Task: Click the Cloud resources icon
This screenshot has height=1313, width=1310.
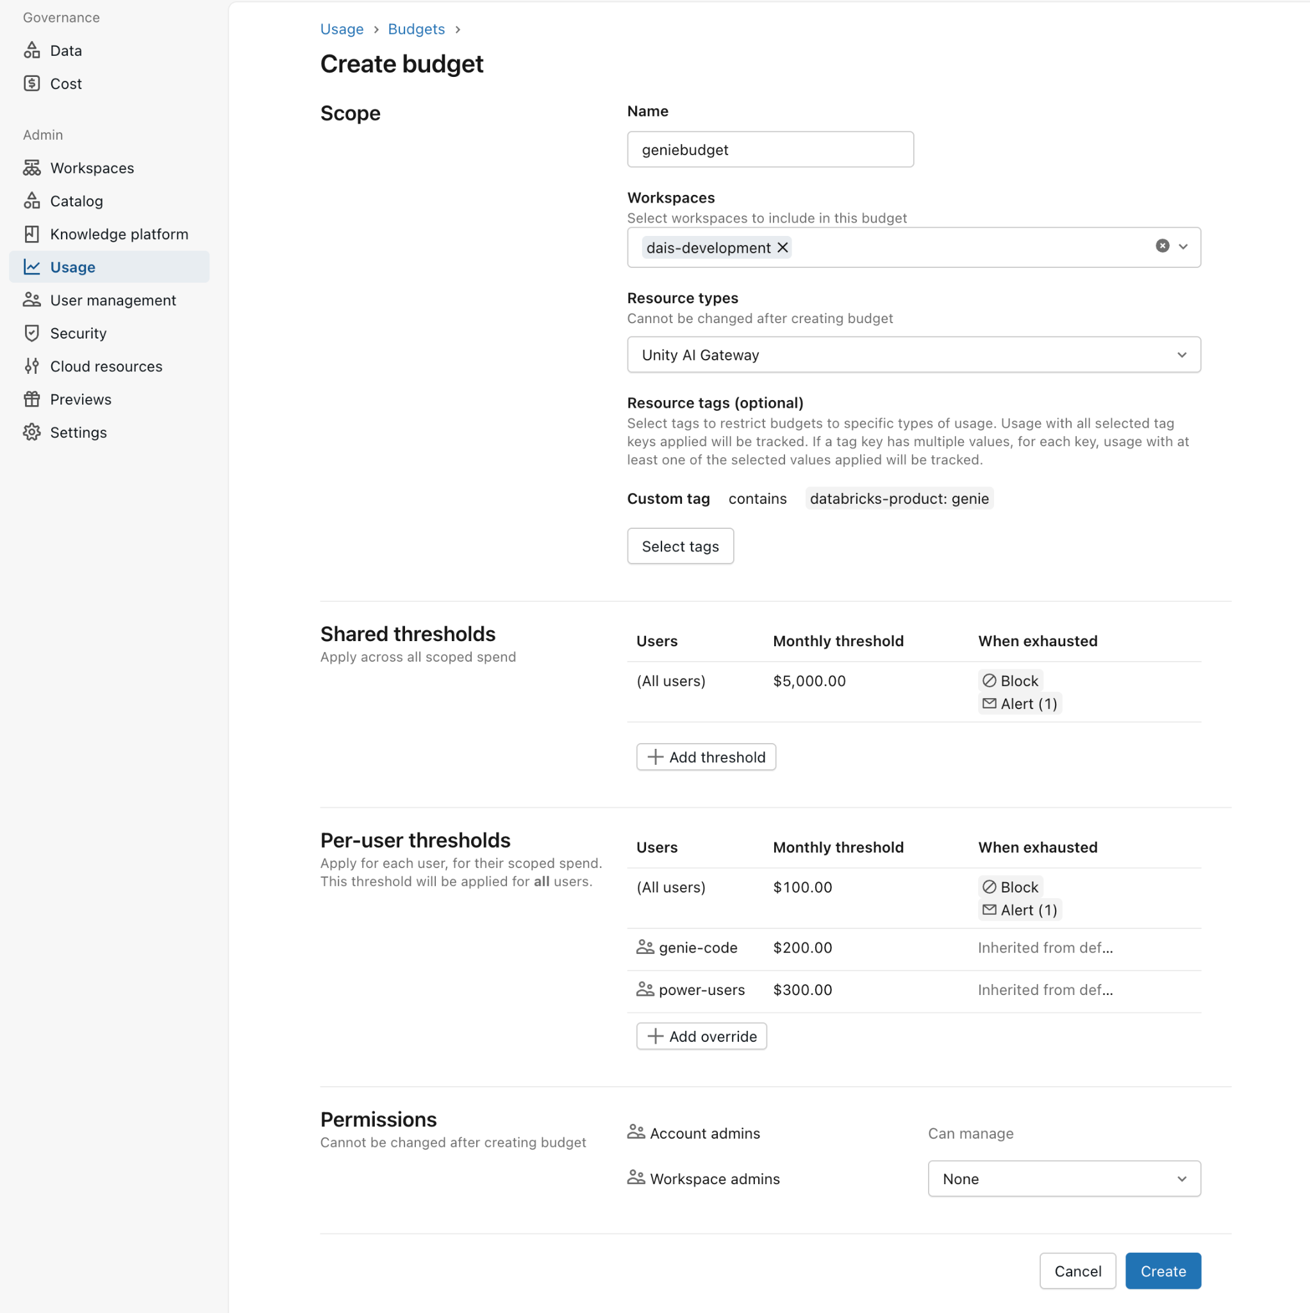Action: [32, 366]
